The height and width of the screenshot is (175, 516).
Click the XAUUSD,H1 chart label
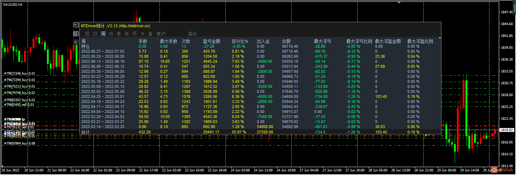[x=13, y=4]
